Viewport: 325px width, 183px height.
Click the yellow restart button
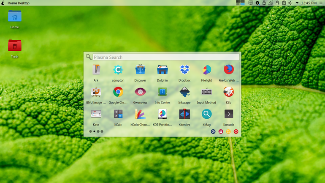228,131
